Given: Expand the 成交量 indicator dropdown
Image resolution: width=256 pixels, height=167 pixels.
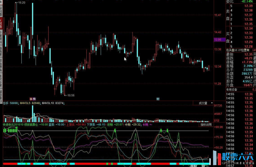Looking at the screenshot, I should pos(203,103).
